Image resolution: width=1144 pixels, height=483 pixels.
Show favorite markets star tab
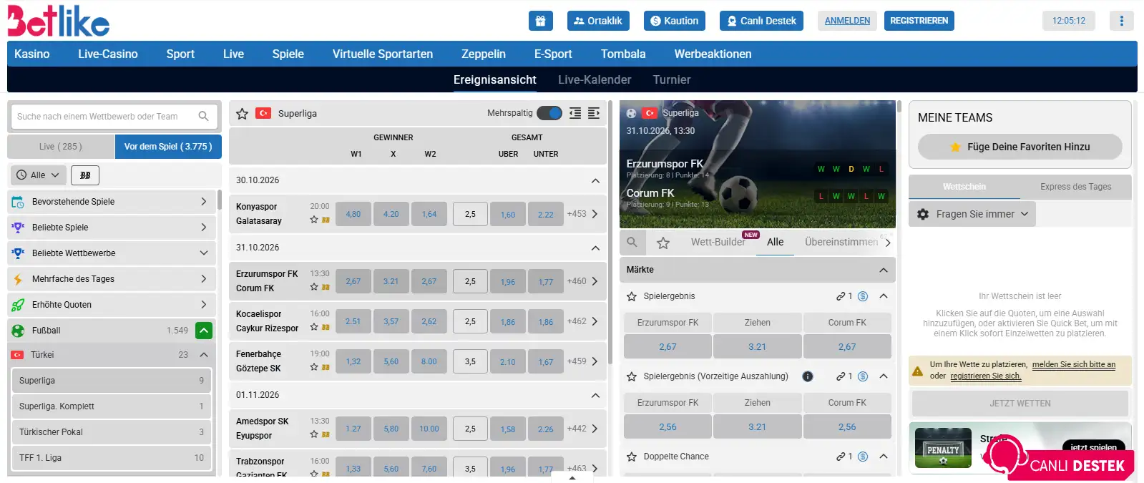(663, 243)
